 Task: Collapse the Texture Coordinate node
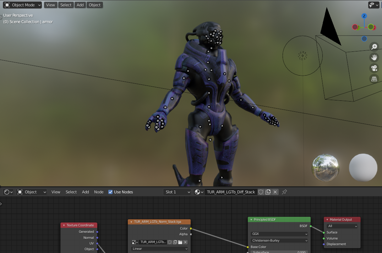point(64,225)
